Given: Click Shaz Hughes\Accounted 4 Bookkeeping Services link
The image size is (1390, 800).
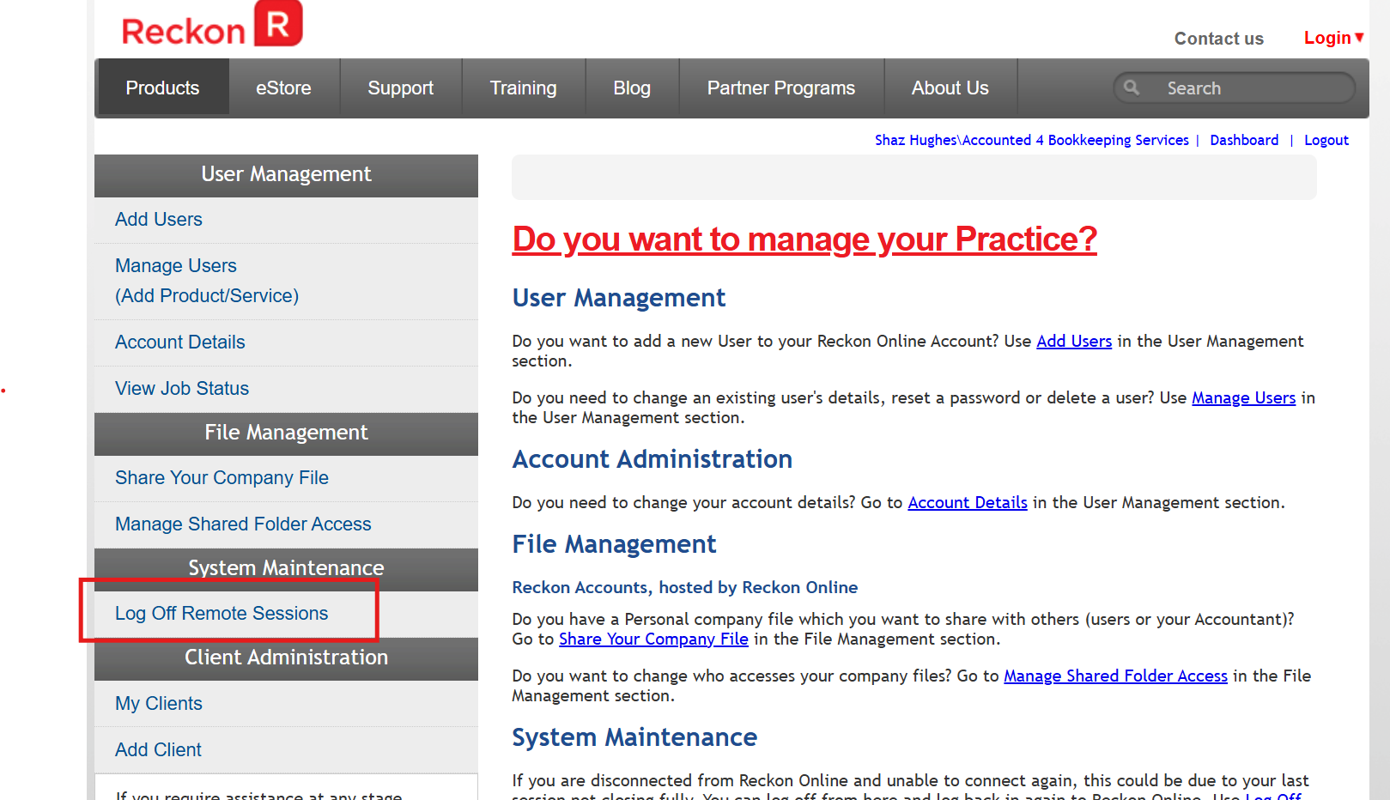Looking at the screenshot, I should coord(1031,140).
